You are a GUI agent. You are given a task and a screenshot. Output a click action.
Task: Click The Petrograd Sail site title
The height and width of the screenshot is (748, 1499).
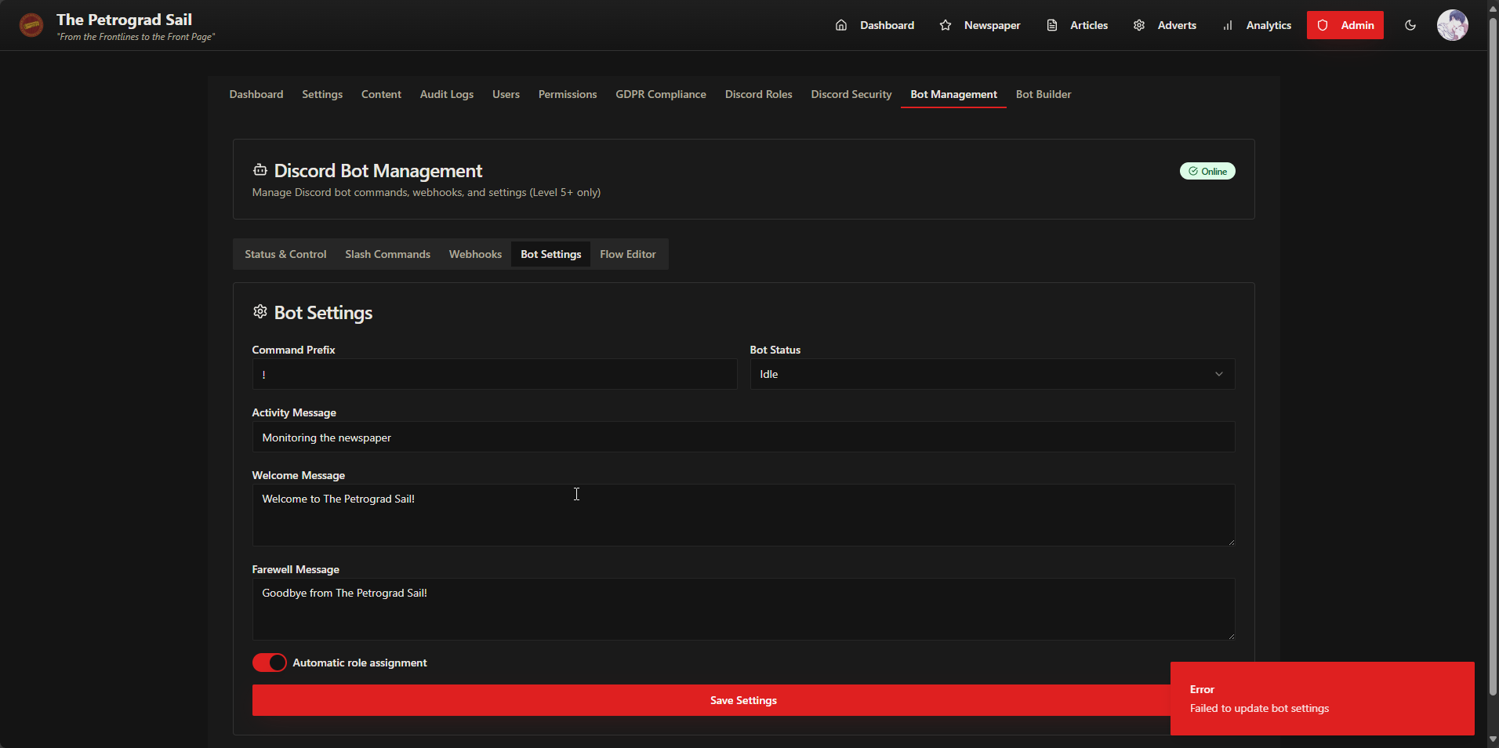click(x=124, y=20)
